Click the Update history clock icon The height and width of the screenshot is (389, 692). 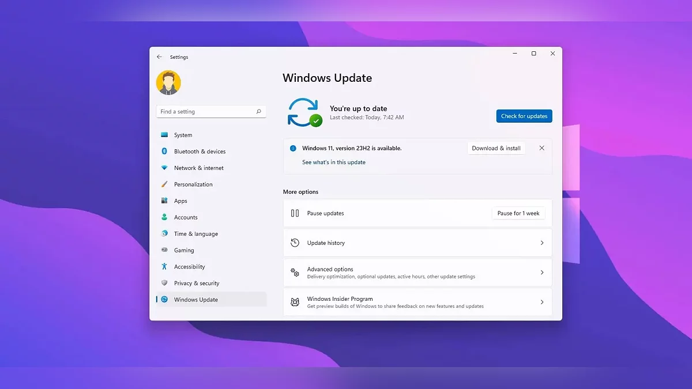pos(295,243)
